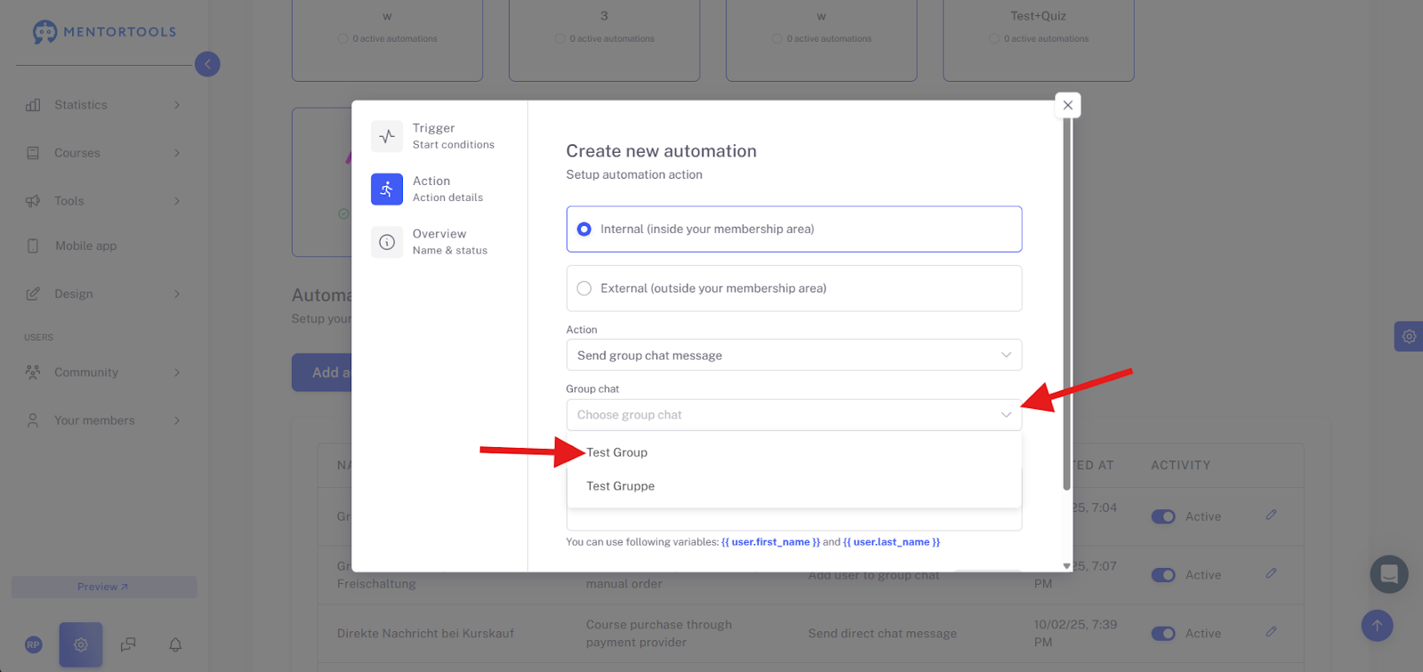The image size is (1423, 672).
Task: Expand the Your members menu chevron
Action: coord(177,420)
